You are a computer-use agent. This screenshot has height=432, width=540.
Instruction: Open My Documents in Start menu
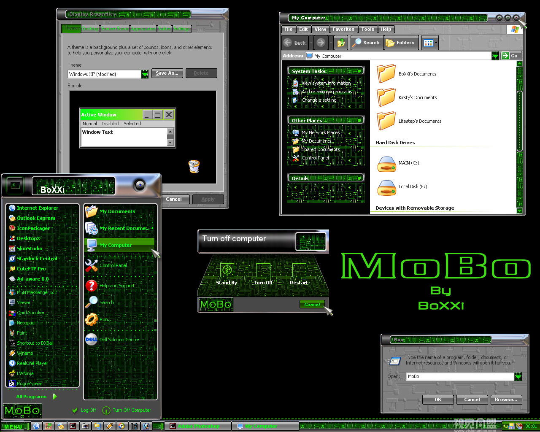click(x=111, y=211)
